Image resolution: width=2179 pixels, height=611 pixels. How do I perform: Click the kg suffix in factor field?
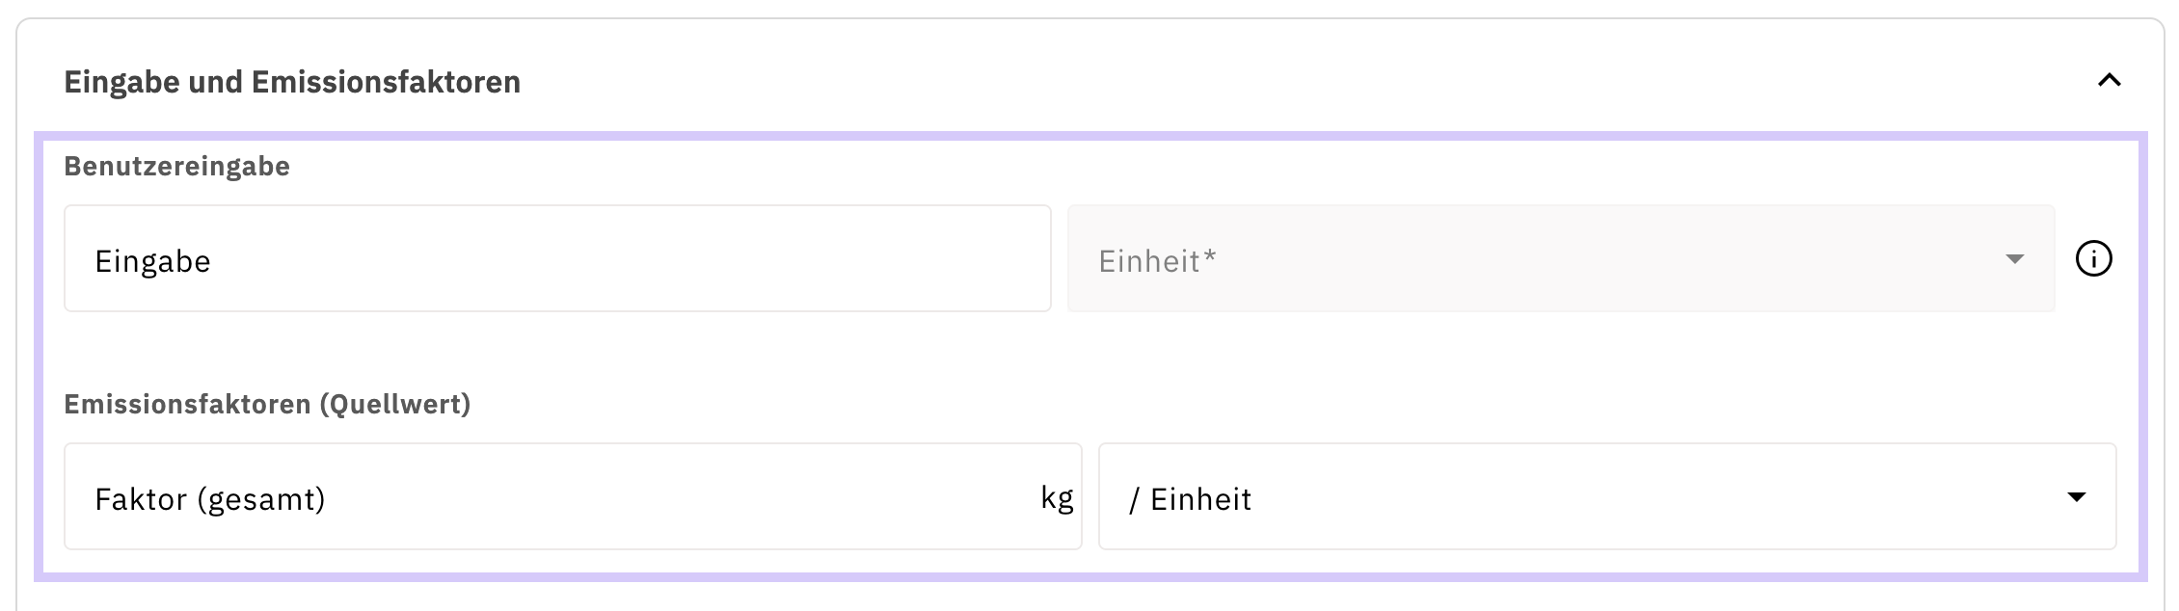coord(1057,498)
